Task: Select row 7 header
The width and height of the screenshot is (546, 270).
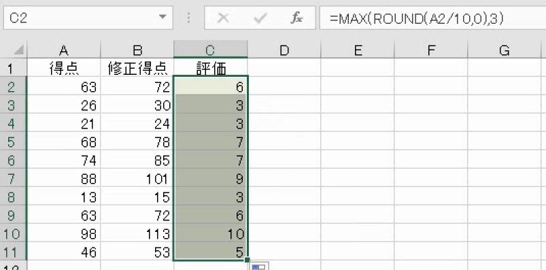Action: pyautogui.click(x=13, y=178)
